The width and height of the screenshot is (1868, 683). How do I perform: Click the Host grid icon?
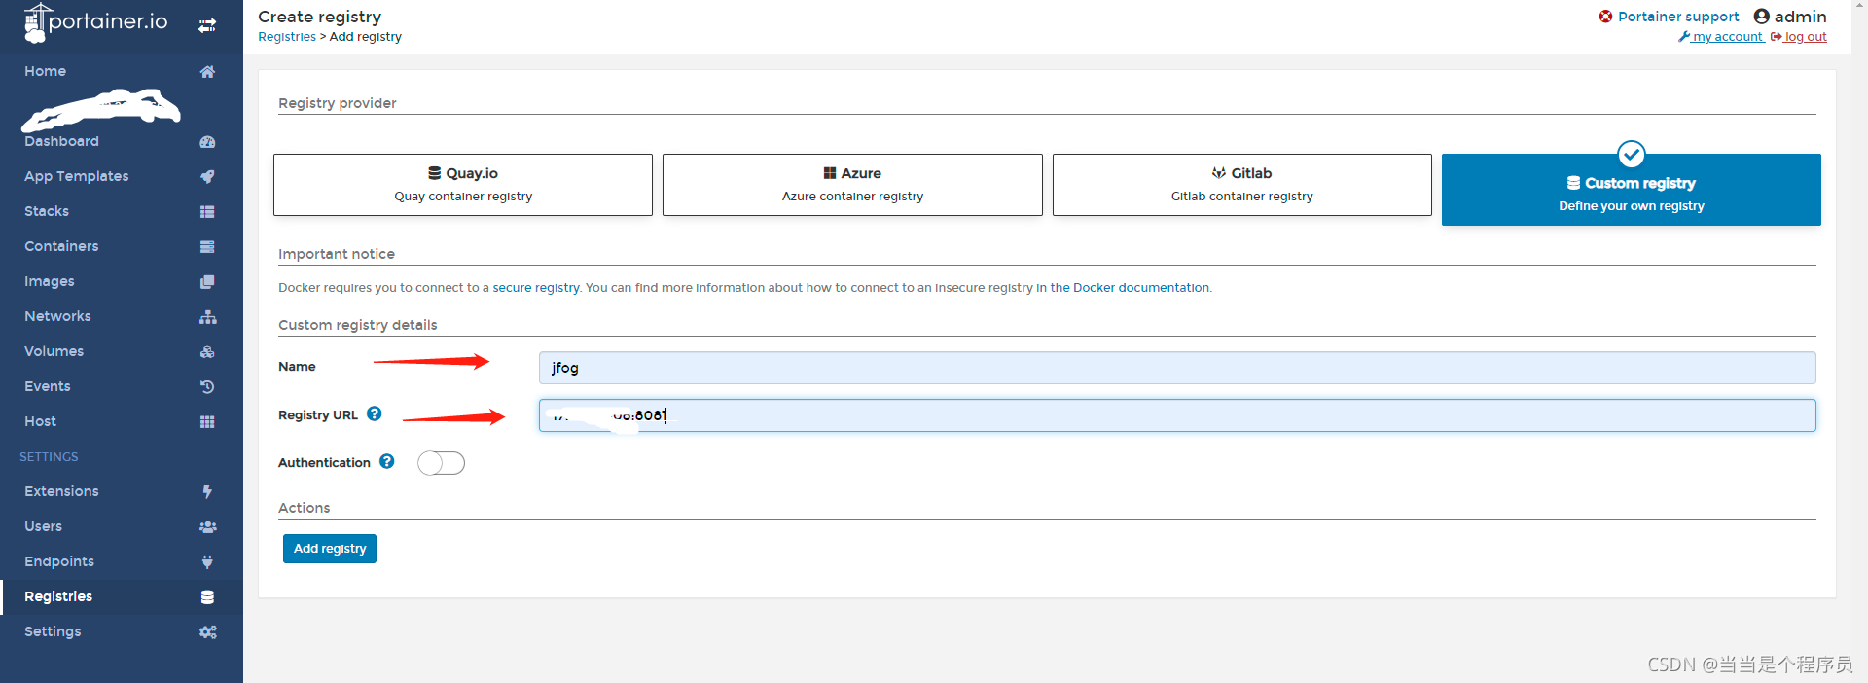coord(207,421)
